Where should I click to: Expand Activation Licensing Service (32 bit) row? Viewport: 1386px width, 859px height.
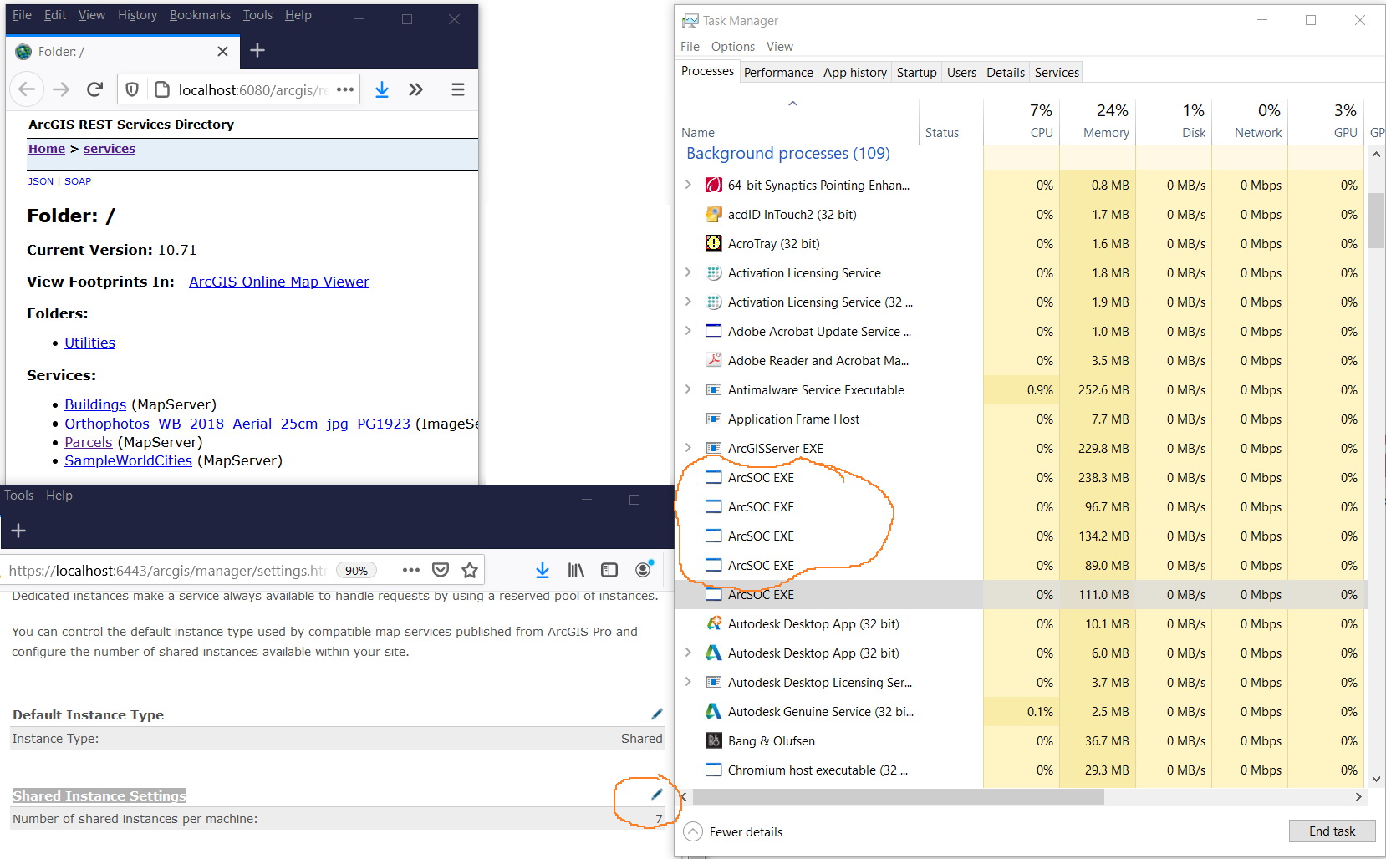coord(688,302)
